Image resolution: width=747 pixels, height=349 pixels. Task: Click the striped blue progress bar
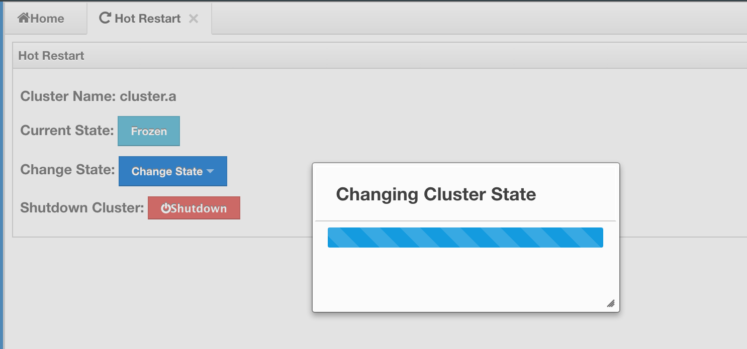pyautogui.click(x=465, y=238)
